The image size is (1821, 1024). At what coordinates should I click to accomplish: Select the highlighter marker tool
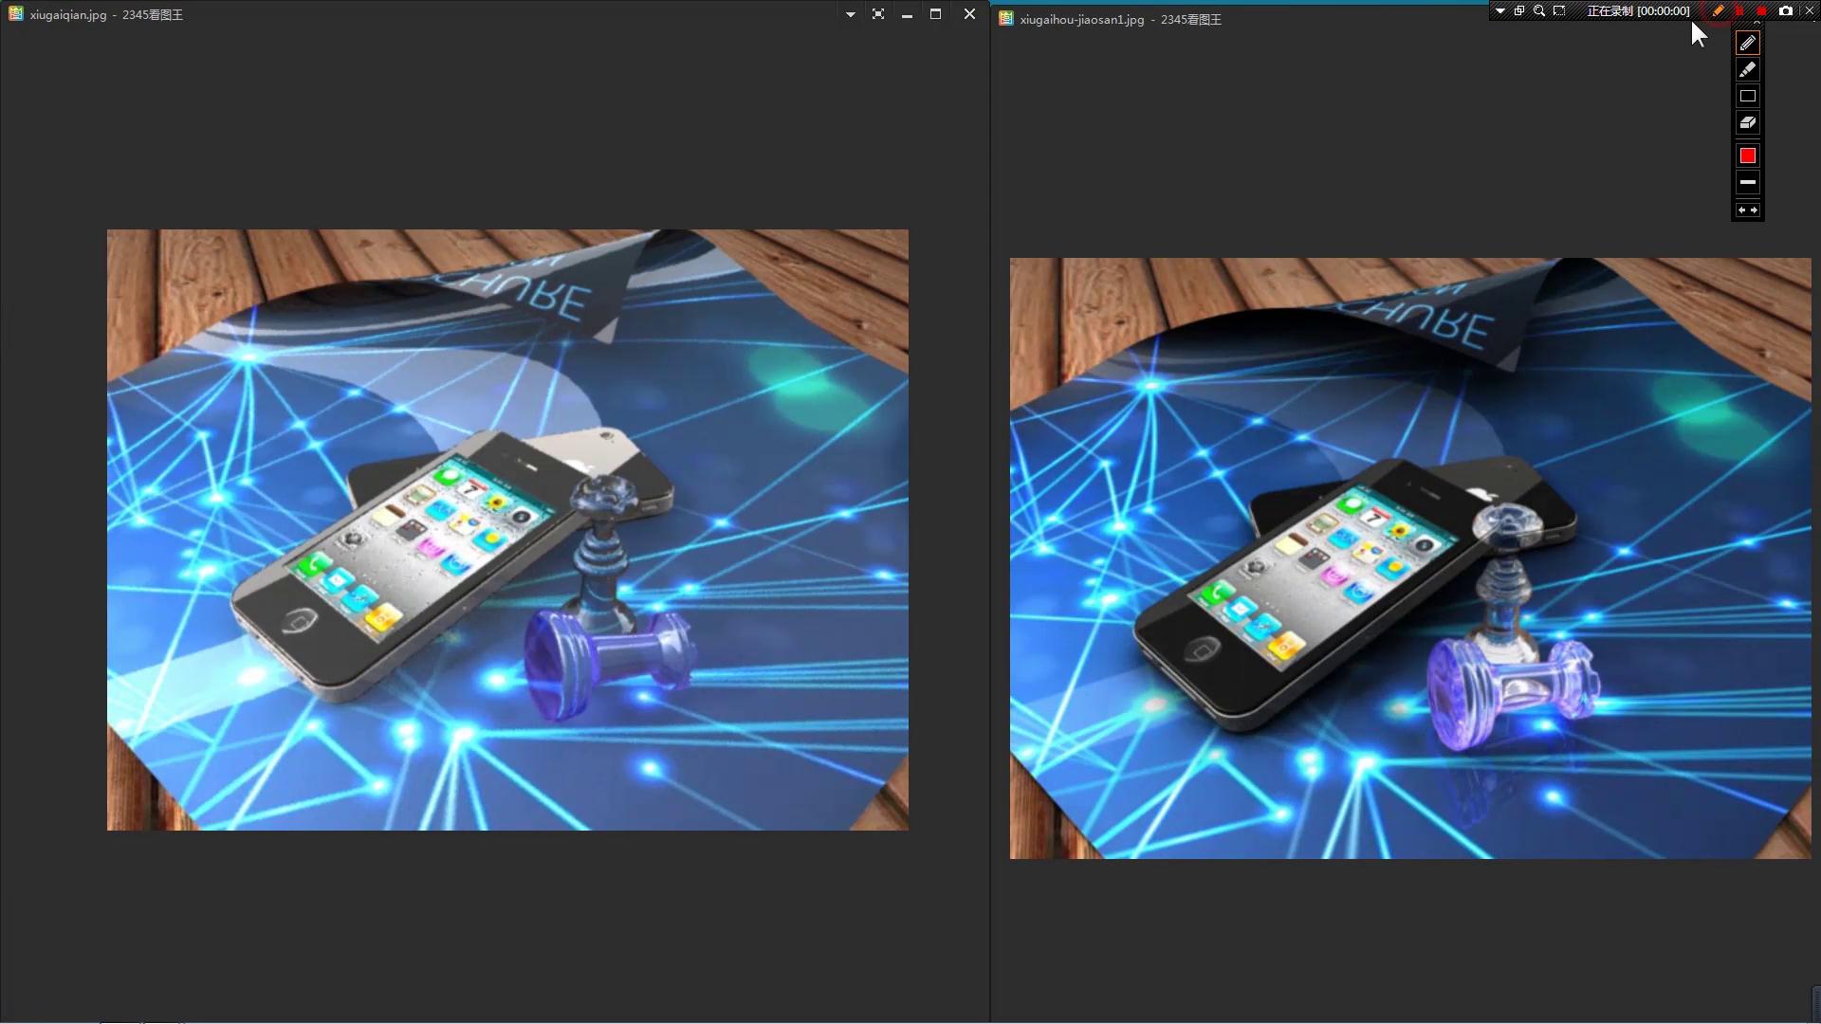(x=1748, y=69)
